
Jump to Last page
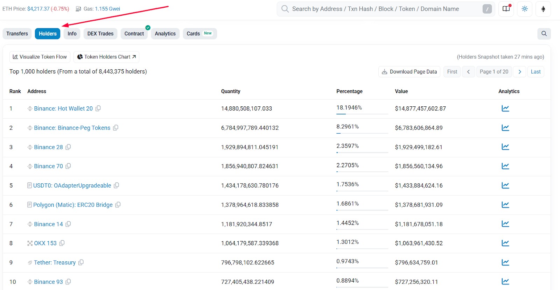pos(535,72)
